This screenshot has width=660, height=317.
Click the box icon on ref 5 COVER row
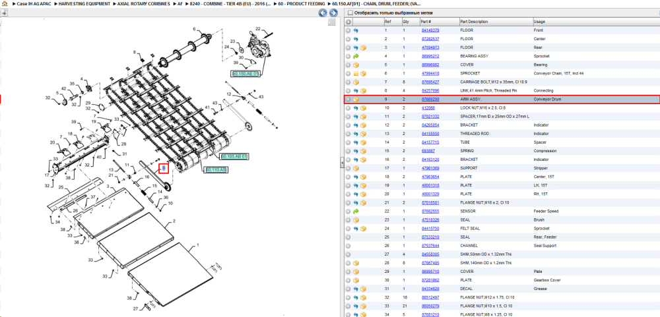pyautogui.click(x=356, y=65)
